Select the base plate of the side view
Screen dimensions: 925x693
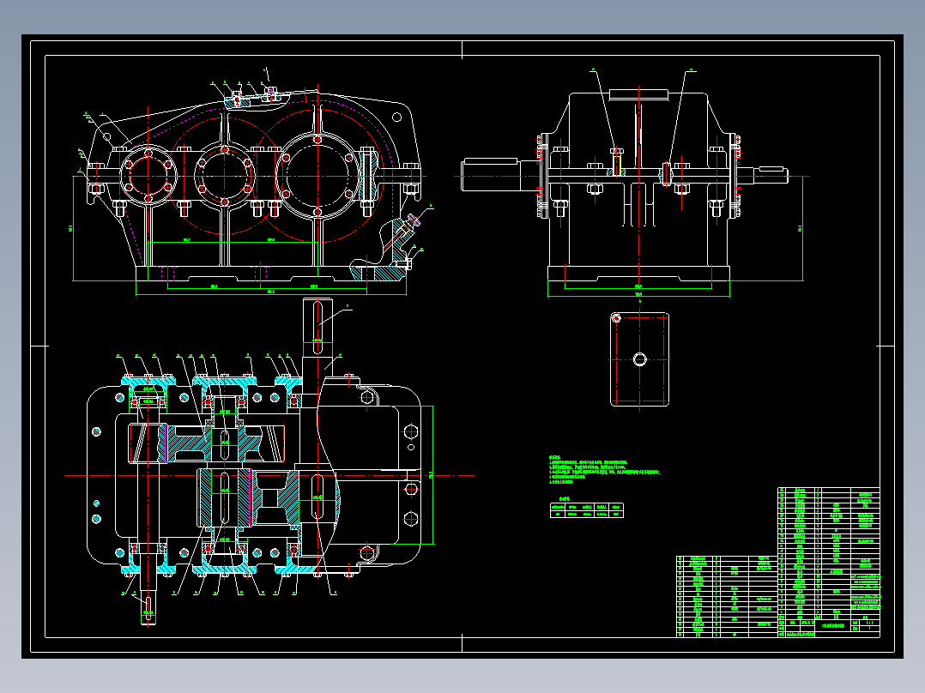click(x=639, y=273)
